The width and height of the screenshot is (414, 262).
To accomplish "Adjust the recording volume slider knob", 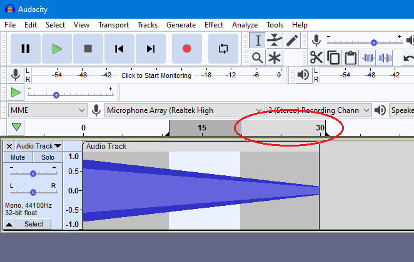I will coord(373,42).
